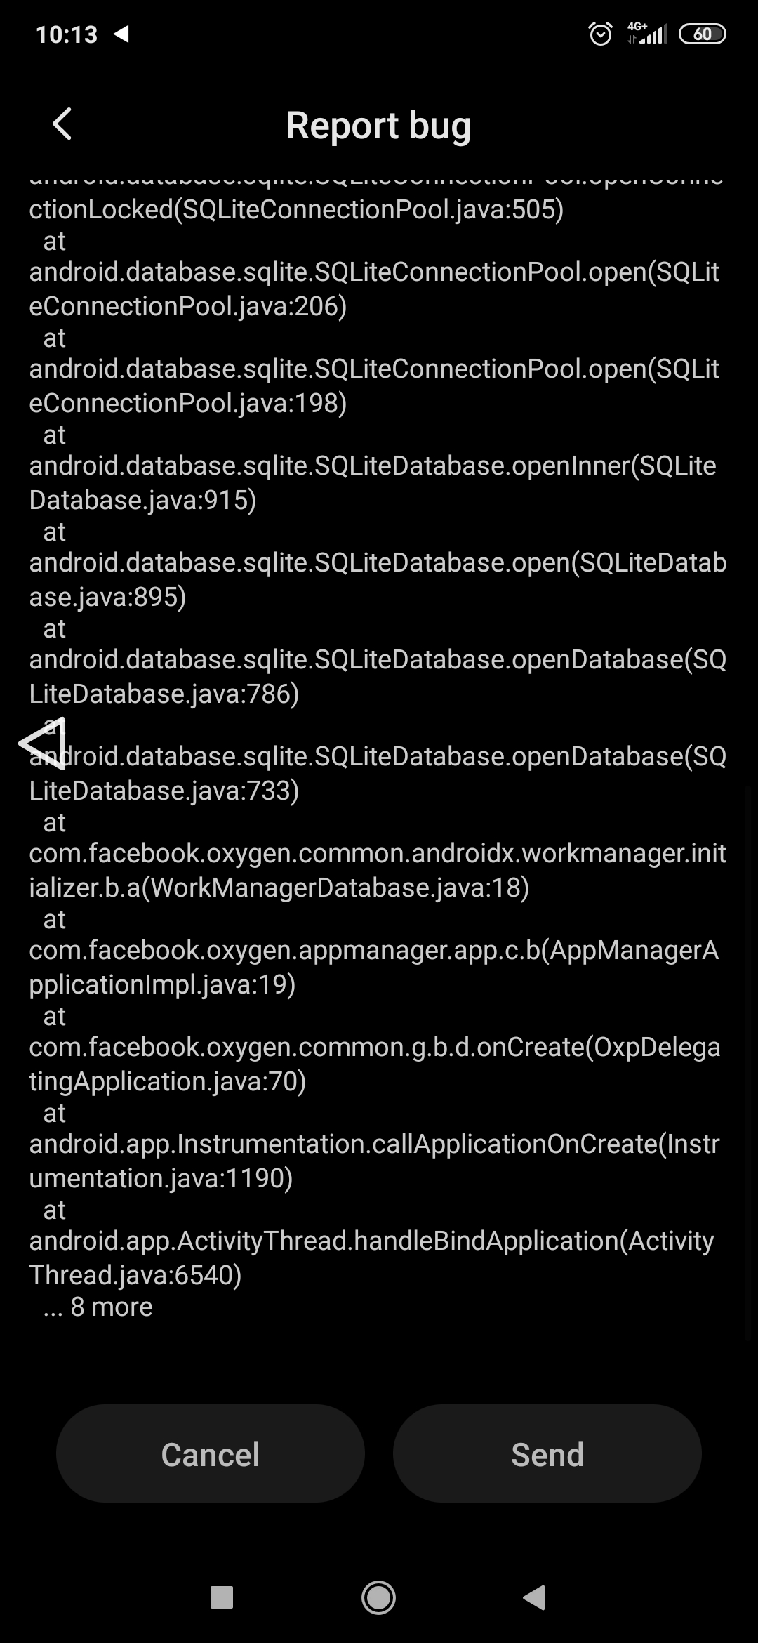Tap the location arrow beside the time
758x1643 pixels.
[x=121, y=34]
